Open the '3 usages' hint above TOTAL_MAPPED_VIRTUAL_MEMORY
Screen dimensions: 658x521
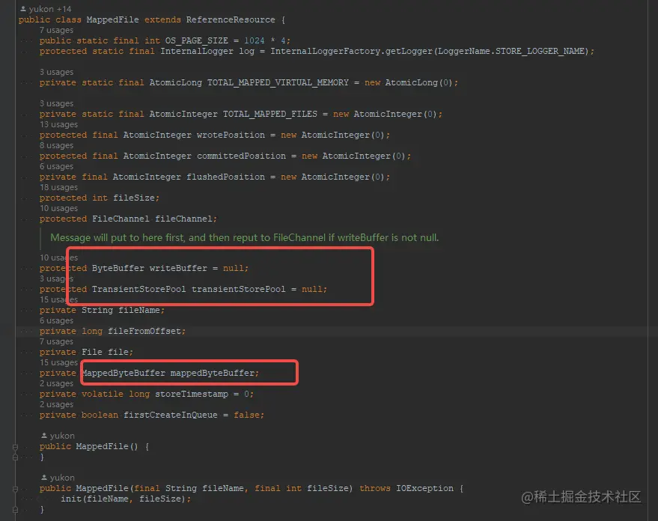tap(56, 72)
